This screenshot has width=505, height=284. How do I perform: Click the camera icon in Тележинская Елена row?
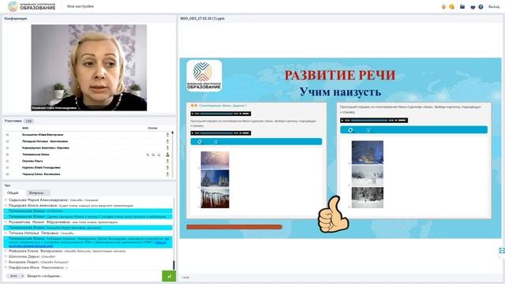153,155
